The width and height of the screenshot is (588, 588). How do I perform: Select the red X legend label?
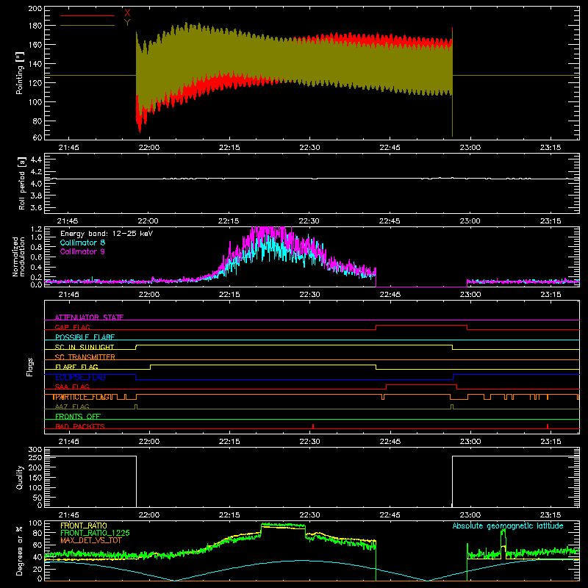tap(127, 12)
